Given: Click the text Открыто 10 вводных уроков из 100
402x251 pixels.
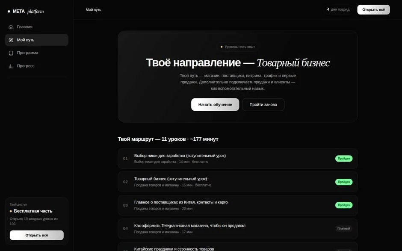Looking at the screenshot, I should pyautogui.click(x=34, y=221).
